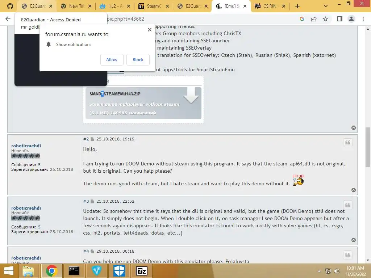Open the Windows Start menu
This screenshot has width=371, height=278.
click(x=9, y=271)
